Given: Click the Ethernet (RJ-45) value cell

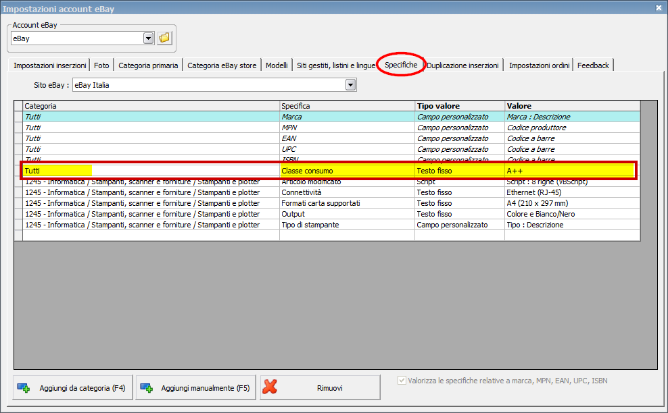Looking at the screenshot, I should 572,192.
